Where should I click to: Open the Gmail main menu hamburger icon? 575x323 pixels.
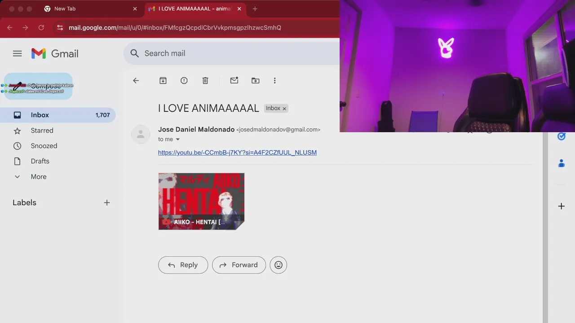pyautogui.click(x=17, y=53)
